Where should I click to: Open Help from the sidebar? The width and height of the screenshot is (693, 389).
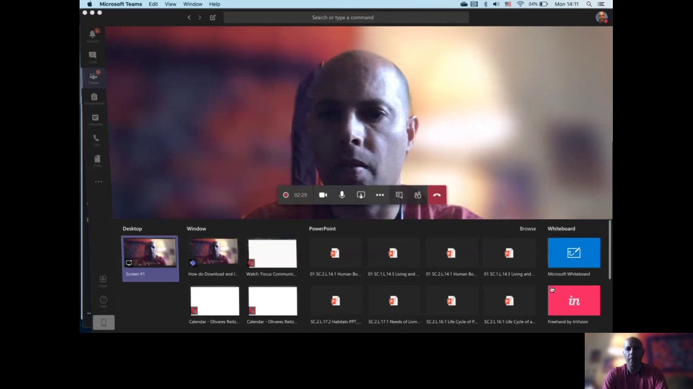point(103,300)
